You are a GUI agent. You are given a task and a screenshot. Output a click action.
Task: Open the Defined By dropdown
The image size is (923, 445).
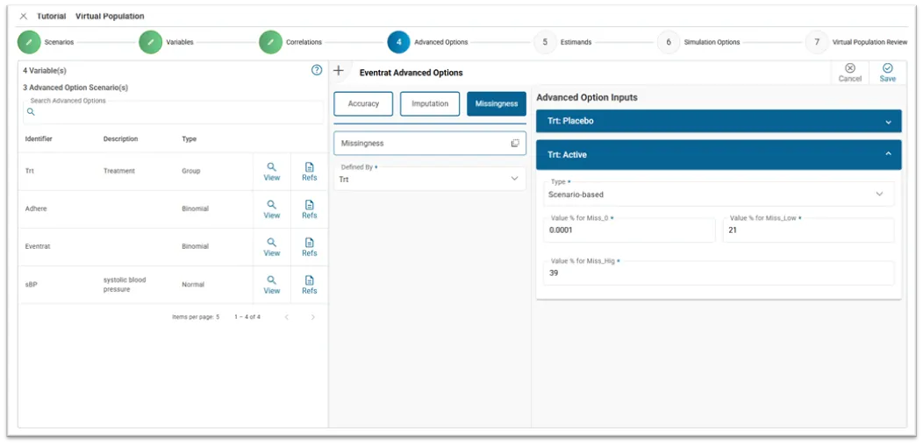click(x=429, y=179)
